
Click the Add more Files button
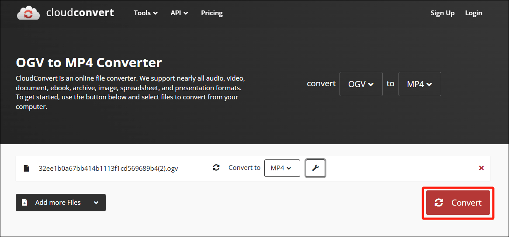61,203
